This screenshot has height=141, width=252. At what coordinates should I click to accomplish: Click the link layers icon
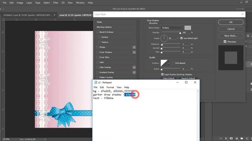pos(221,138)
